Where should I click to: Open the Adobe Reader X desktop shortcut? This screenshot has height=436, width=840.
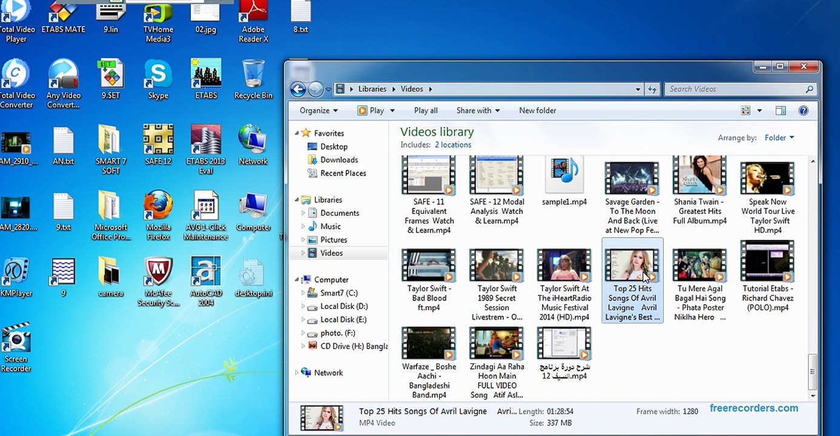[254, 22]
